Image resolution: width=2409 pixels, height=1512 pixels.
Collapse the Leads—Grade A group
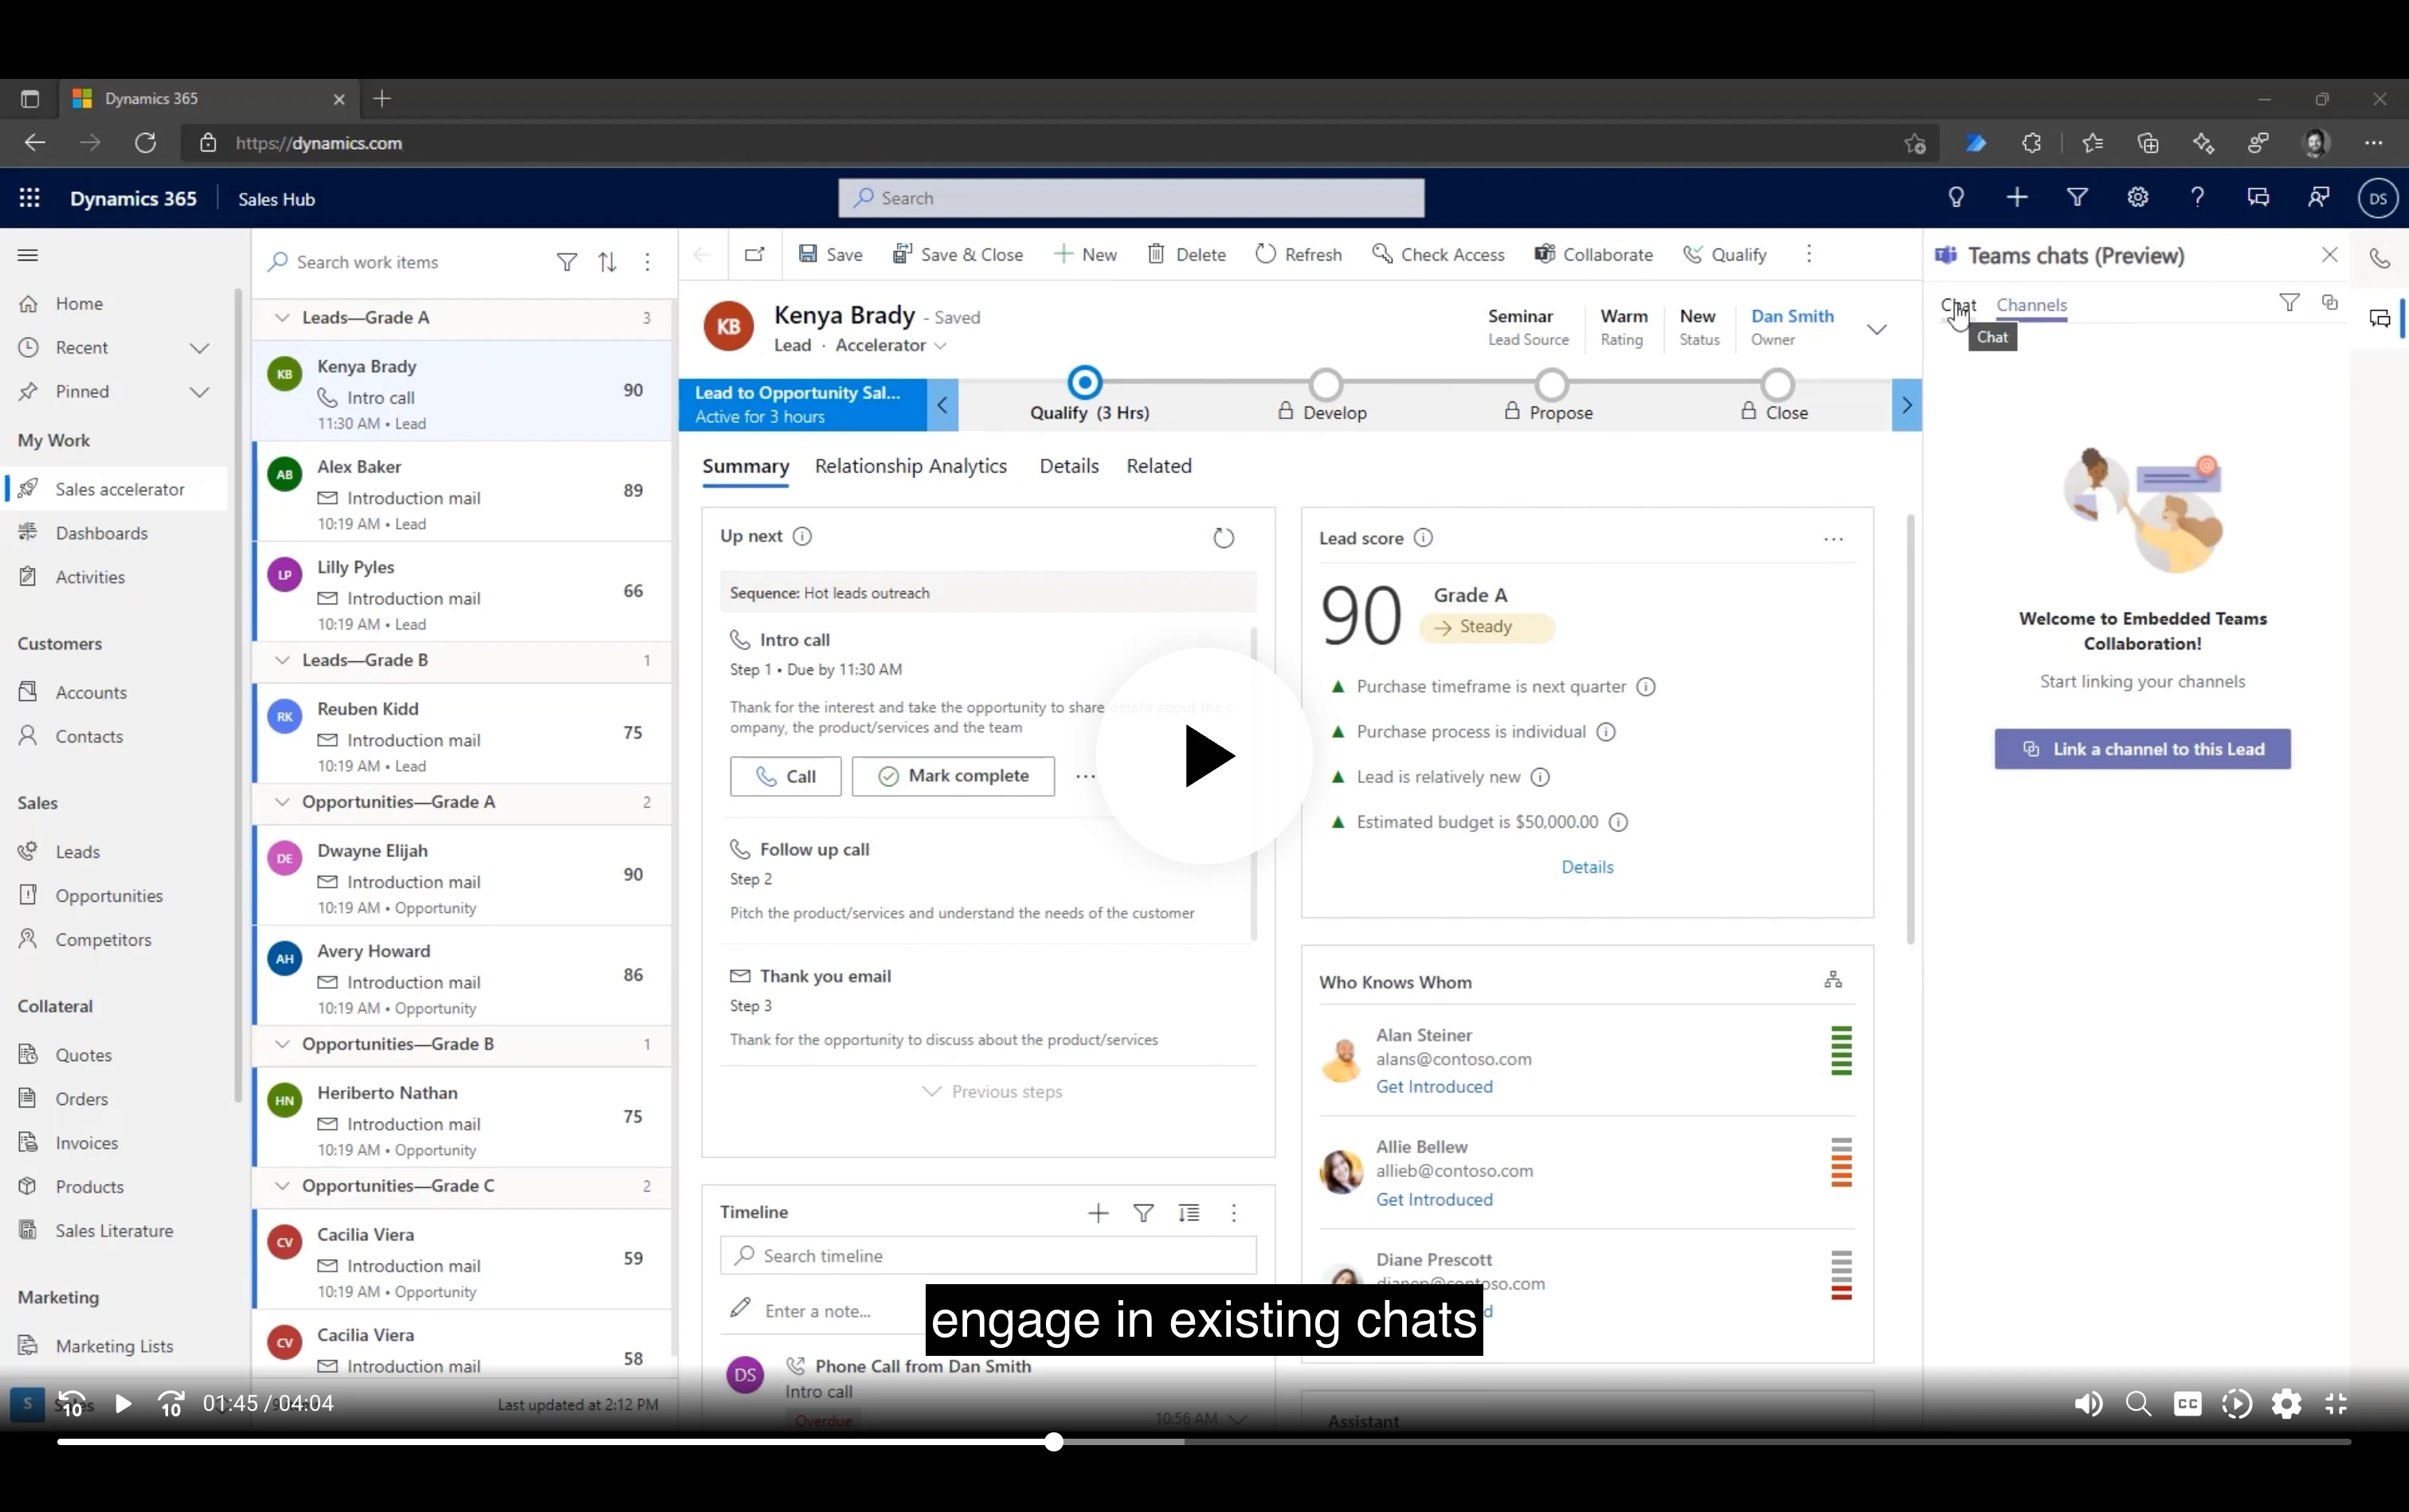pos(282,318)
